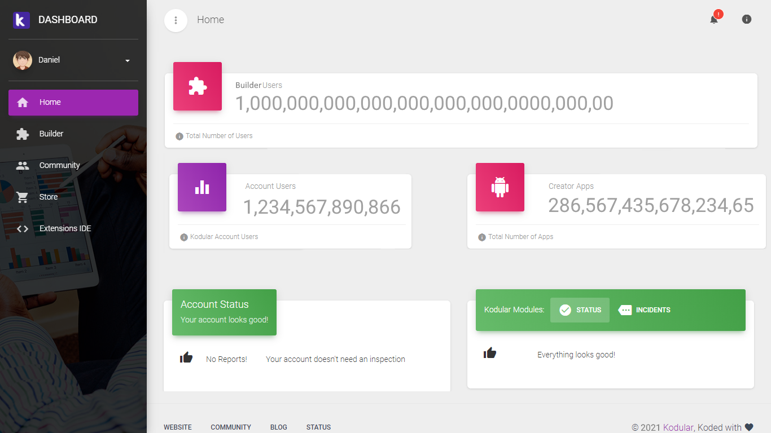Click the three-dot menu button beside Home
The height and width of the screenshot is (433, 771).
click(x=176, y=20)
